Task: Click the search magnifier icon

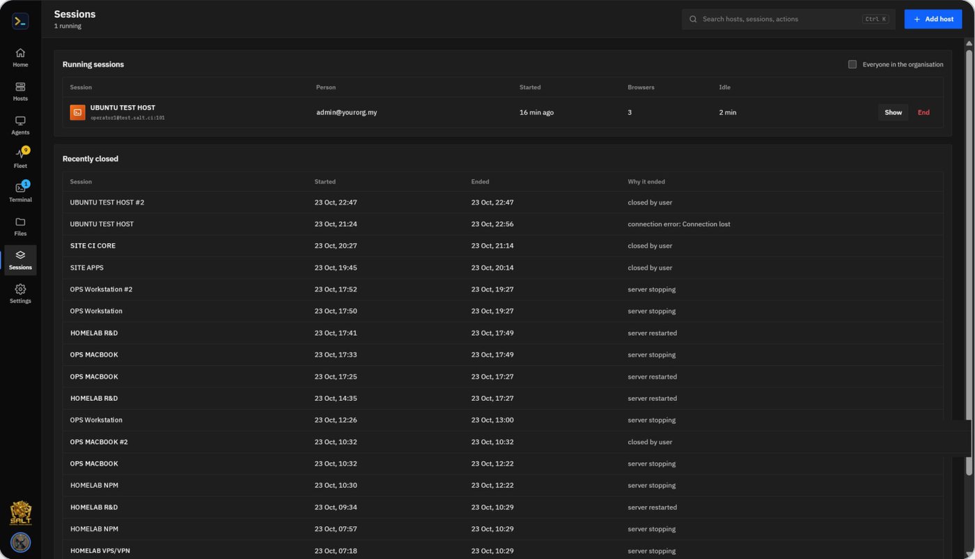Action: [693, 19]
